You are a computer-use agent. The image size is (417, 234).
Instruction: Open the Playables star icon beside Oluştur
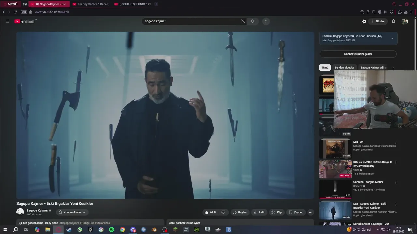[364, 21]
